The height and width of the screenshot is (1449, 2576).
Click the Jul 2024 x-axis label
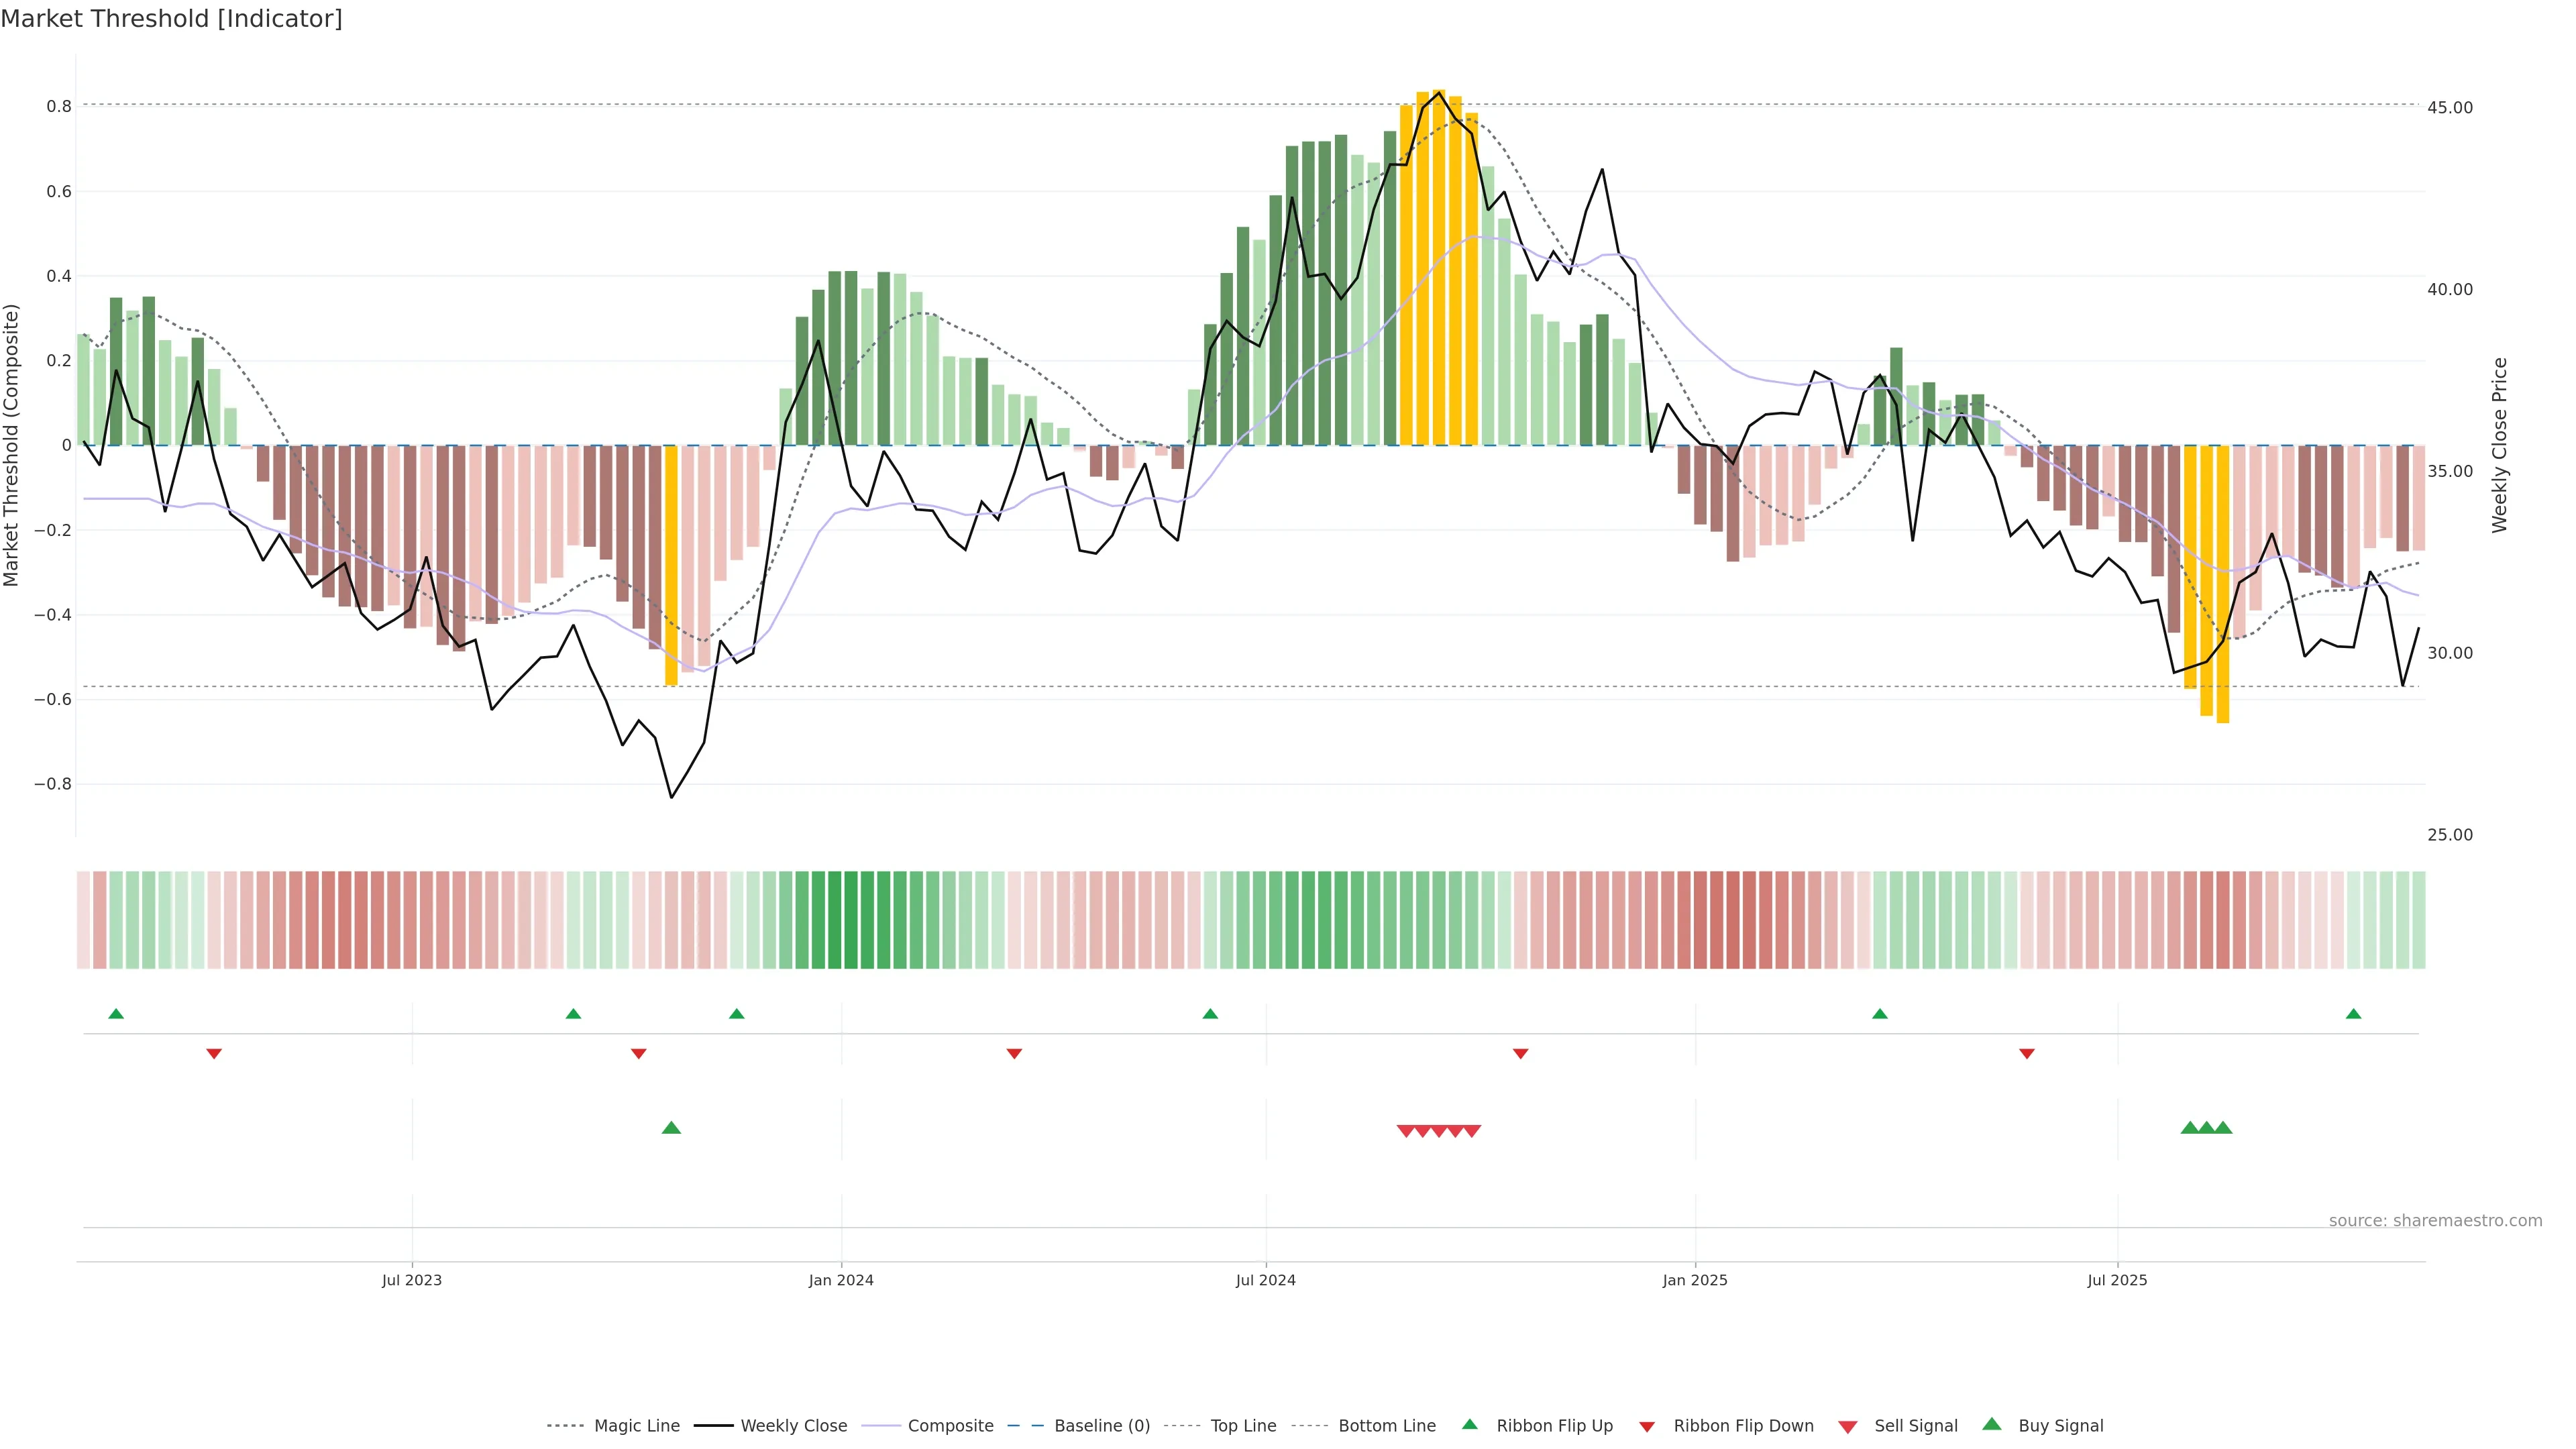tap(1265, 1280)
